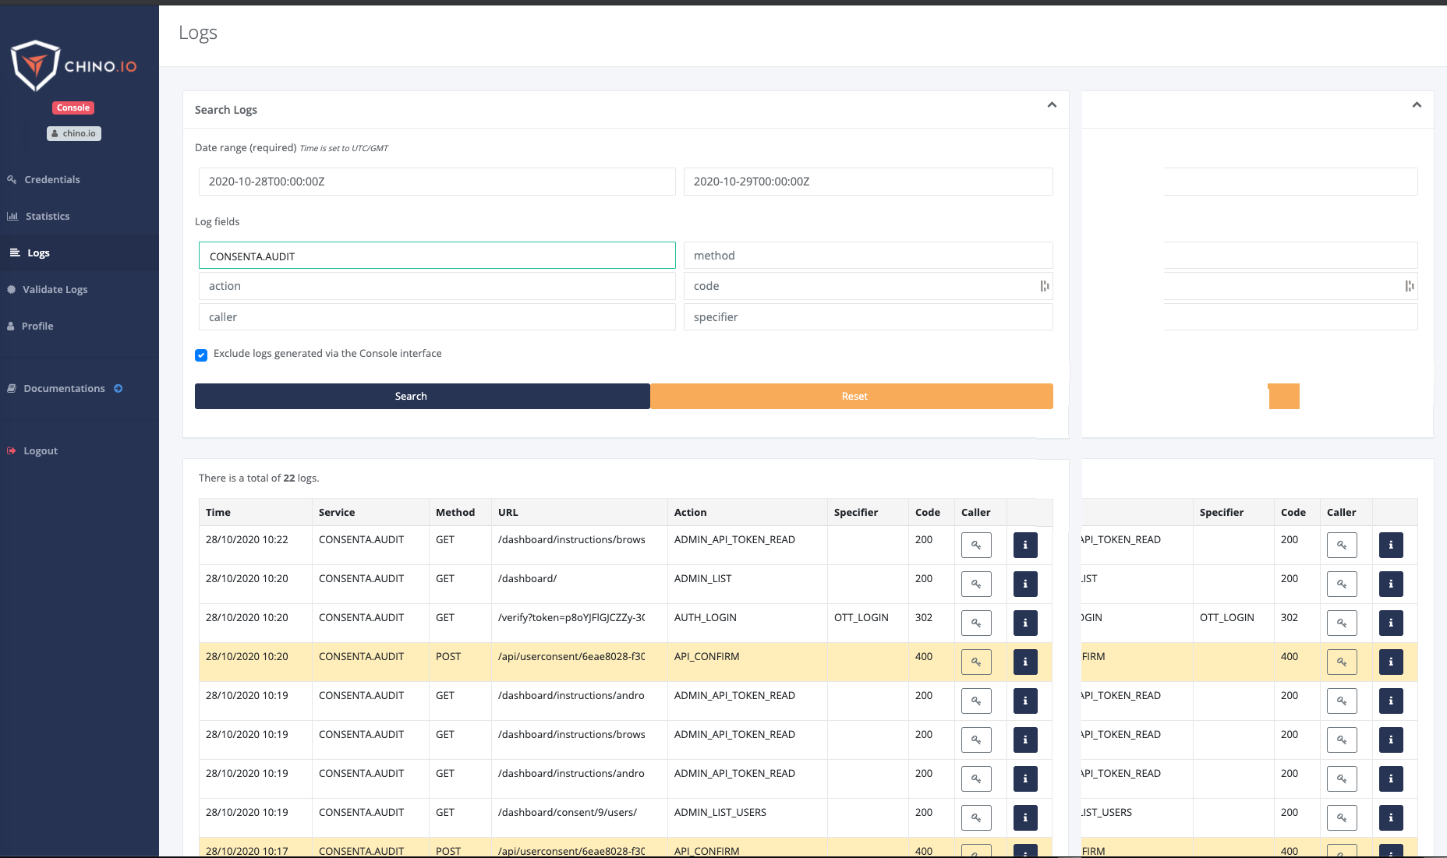Click the Search button
The width and height of the screenshot is (1447, 858).
(423, 396)
